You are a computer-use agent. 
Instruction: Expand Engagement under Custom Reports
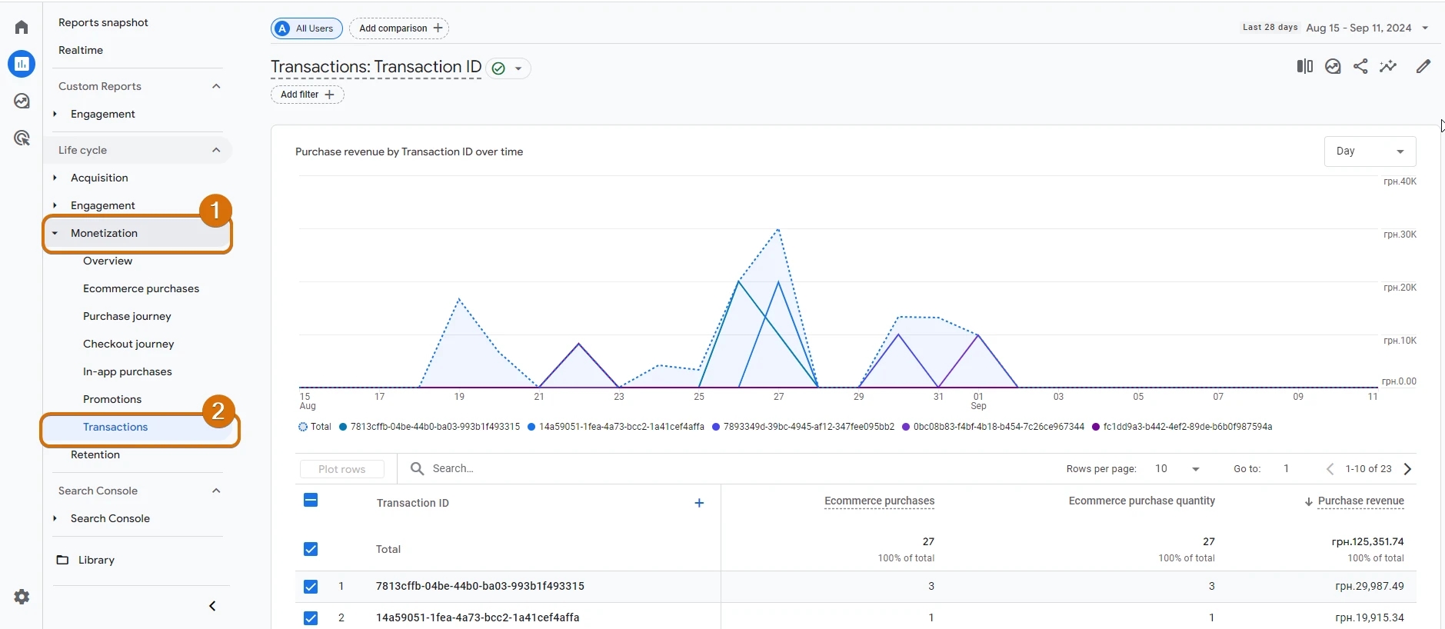[x=55, y=114]
